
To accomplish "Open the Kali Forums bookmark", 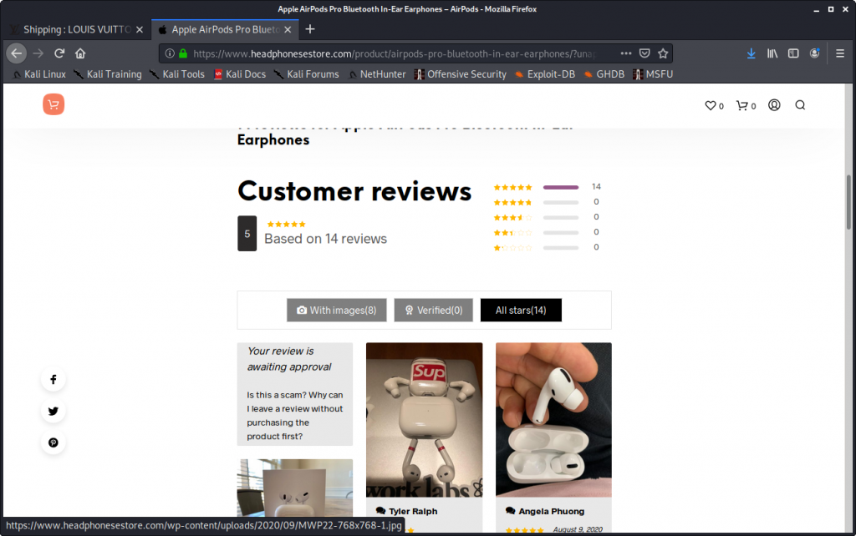I will tap(306, 74).
